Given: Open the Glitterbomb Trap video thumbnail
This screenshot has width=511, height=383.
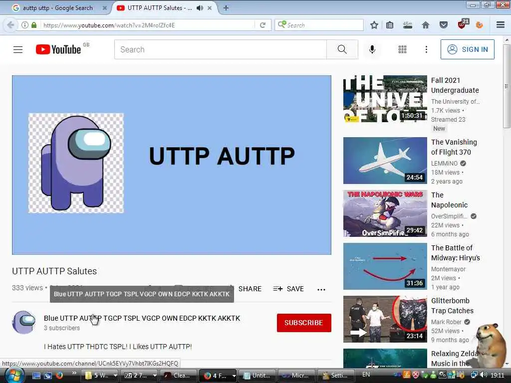Looking at the screenshot, I should point(385,319).
